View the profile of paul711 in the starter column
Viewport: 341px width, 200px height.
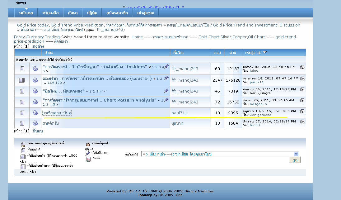(x=179, y=113)
